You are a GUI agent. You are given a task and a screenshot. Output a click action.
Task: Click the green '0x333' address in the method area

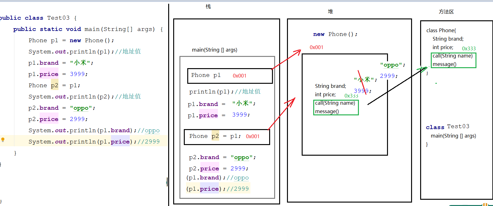click(469, 48)
